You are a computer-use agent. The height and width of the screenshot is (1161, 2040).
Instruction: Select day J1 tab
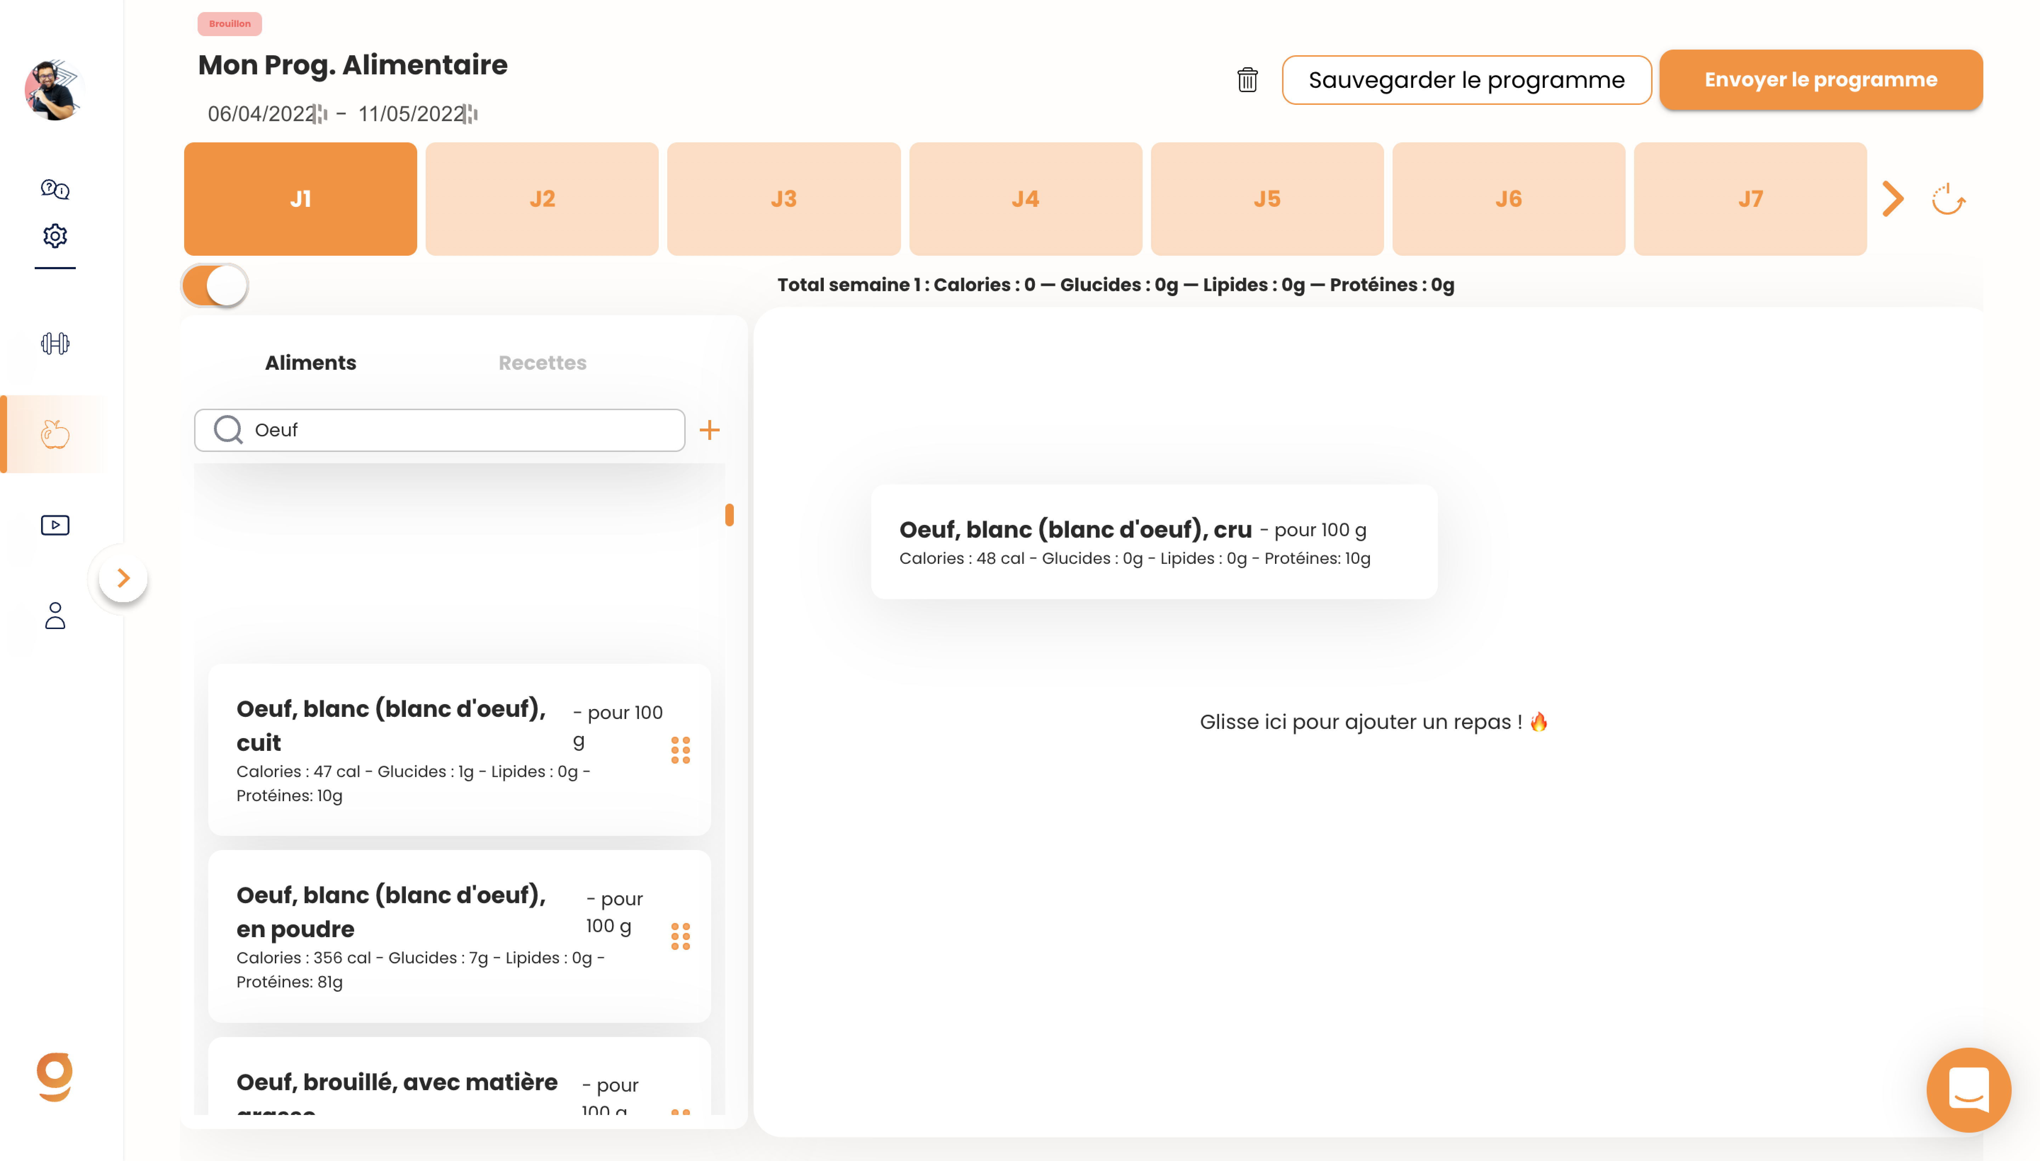[x=301, y=199]
